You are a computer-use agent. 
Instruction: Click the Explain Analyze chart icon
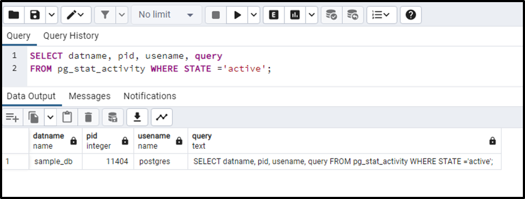(x=295, y=15)
